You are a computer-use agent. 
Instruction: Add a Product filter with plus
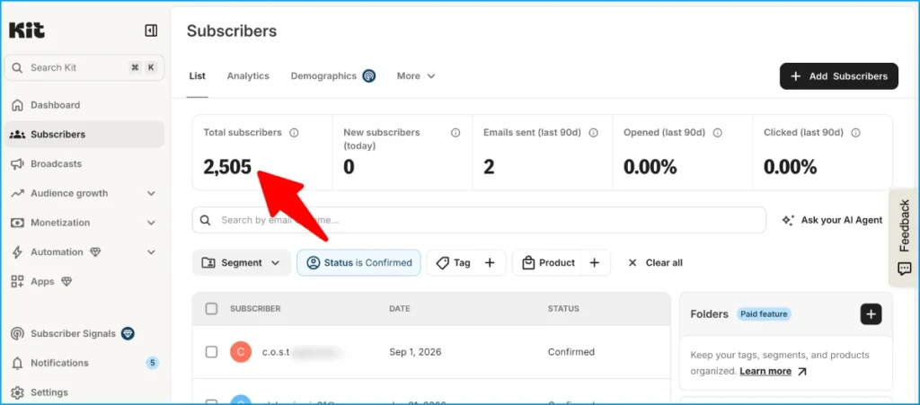point(595,262)
